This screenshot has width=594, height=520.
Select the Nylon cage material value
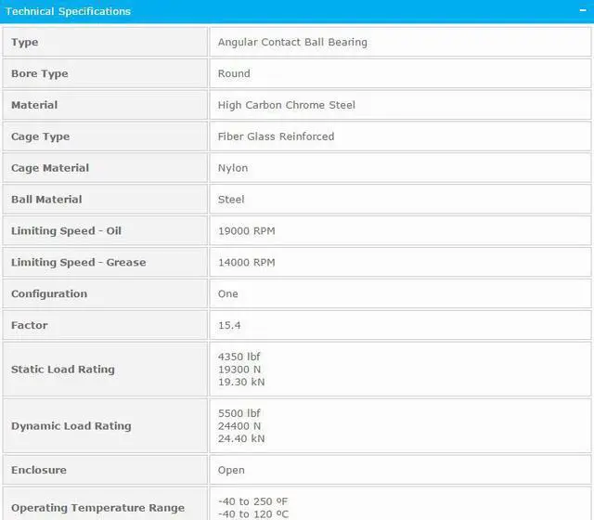click(x=233, y=168)
